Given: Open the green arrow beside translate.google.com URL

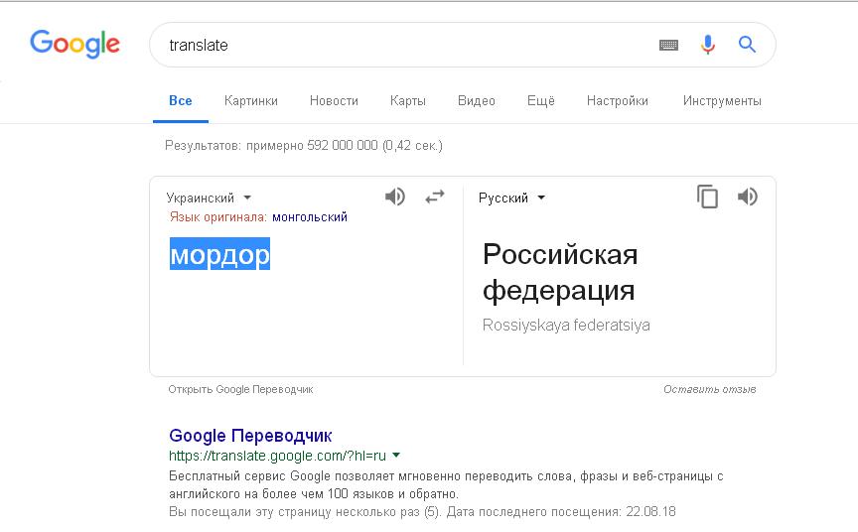Looking at the screenshot, I should [x=396, y=456].
